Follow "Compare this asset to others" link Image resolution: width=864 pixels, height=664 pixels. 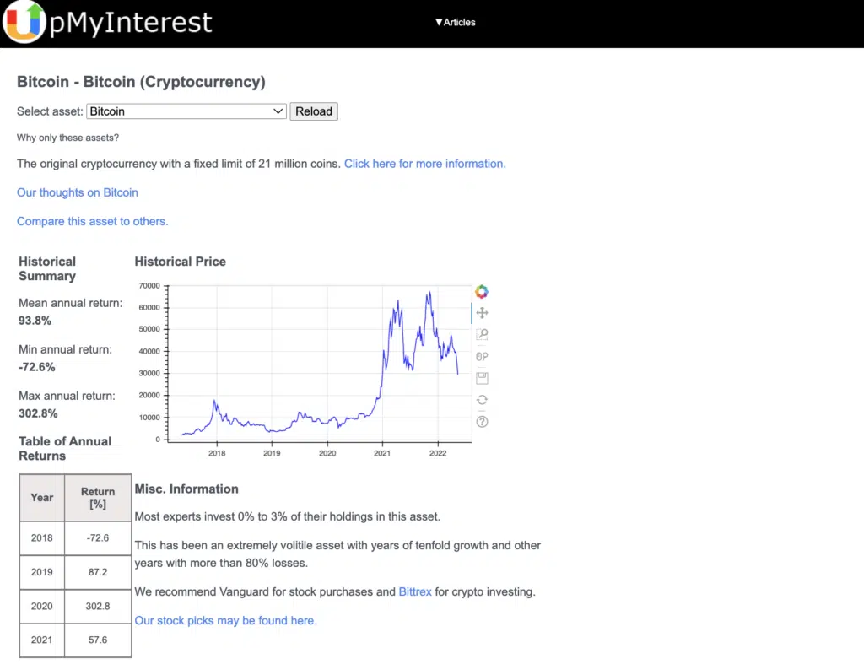tap(93, 221)
